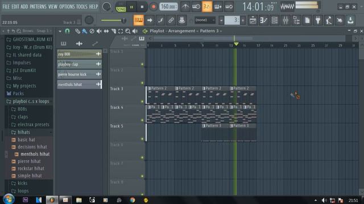Mute Track 5 using its green dot
Image resolution: width=364 pixels, height=204 pixels.
coord(142,139)
